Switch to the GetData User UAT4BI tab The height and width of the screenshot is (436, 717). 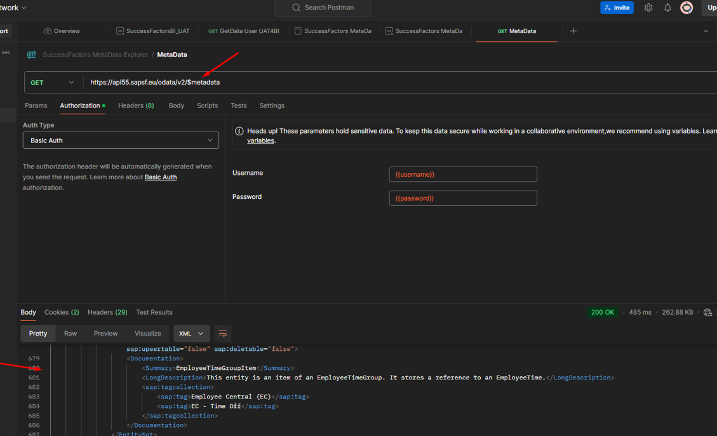[x=244, y=31]
